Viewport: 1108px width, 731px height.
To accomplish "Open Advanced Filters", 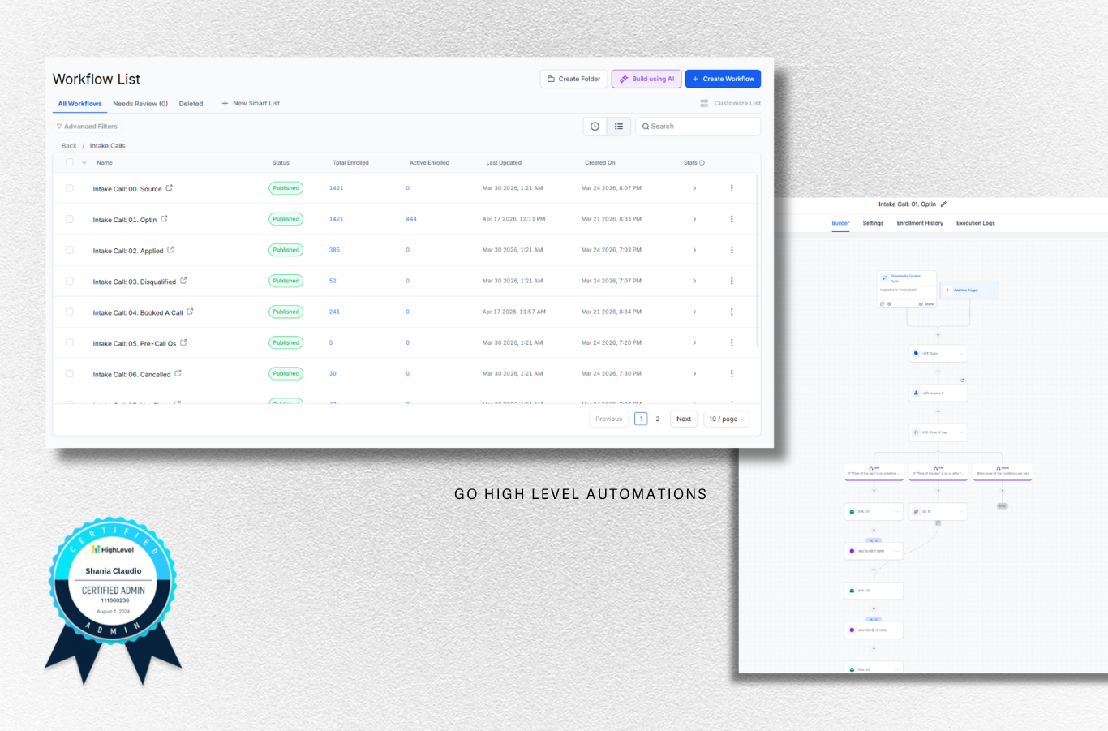I will pos(87,127).
